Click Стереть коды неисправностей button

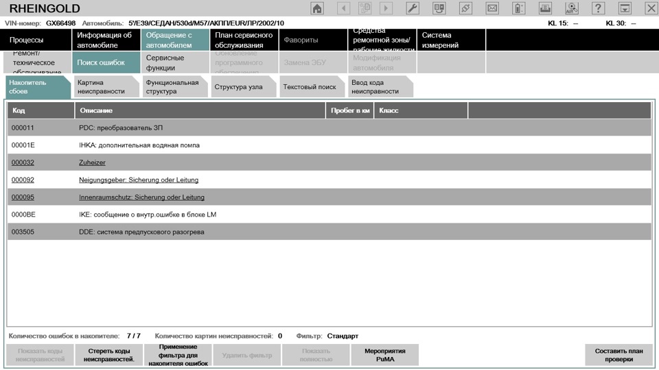109,355
